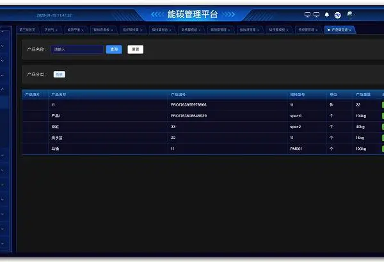Collapse the expanded sidebar menu with upward chevron
This screenshot has height=262, width=384.
2,89
